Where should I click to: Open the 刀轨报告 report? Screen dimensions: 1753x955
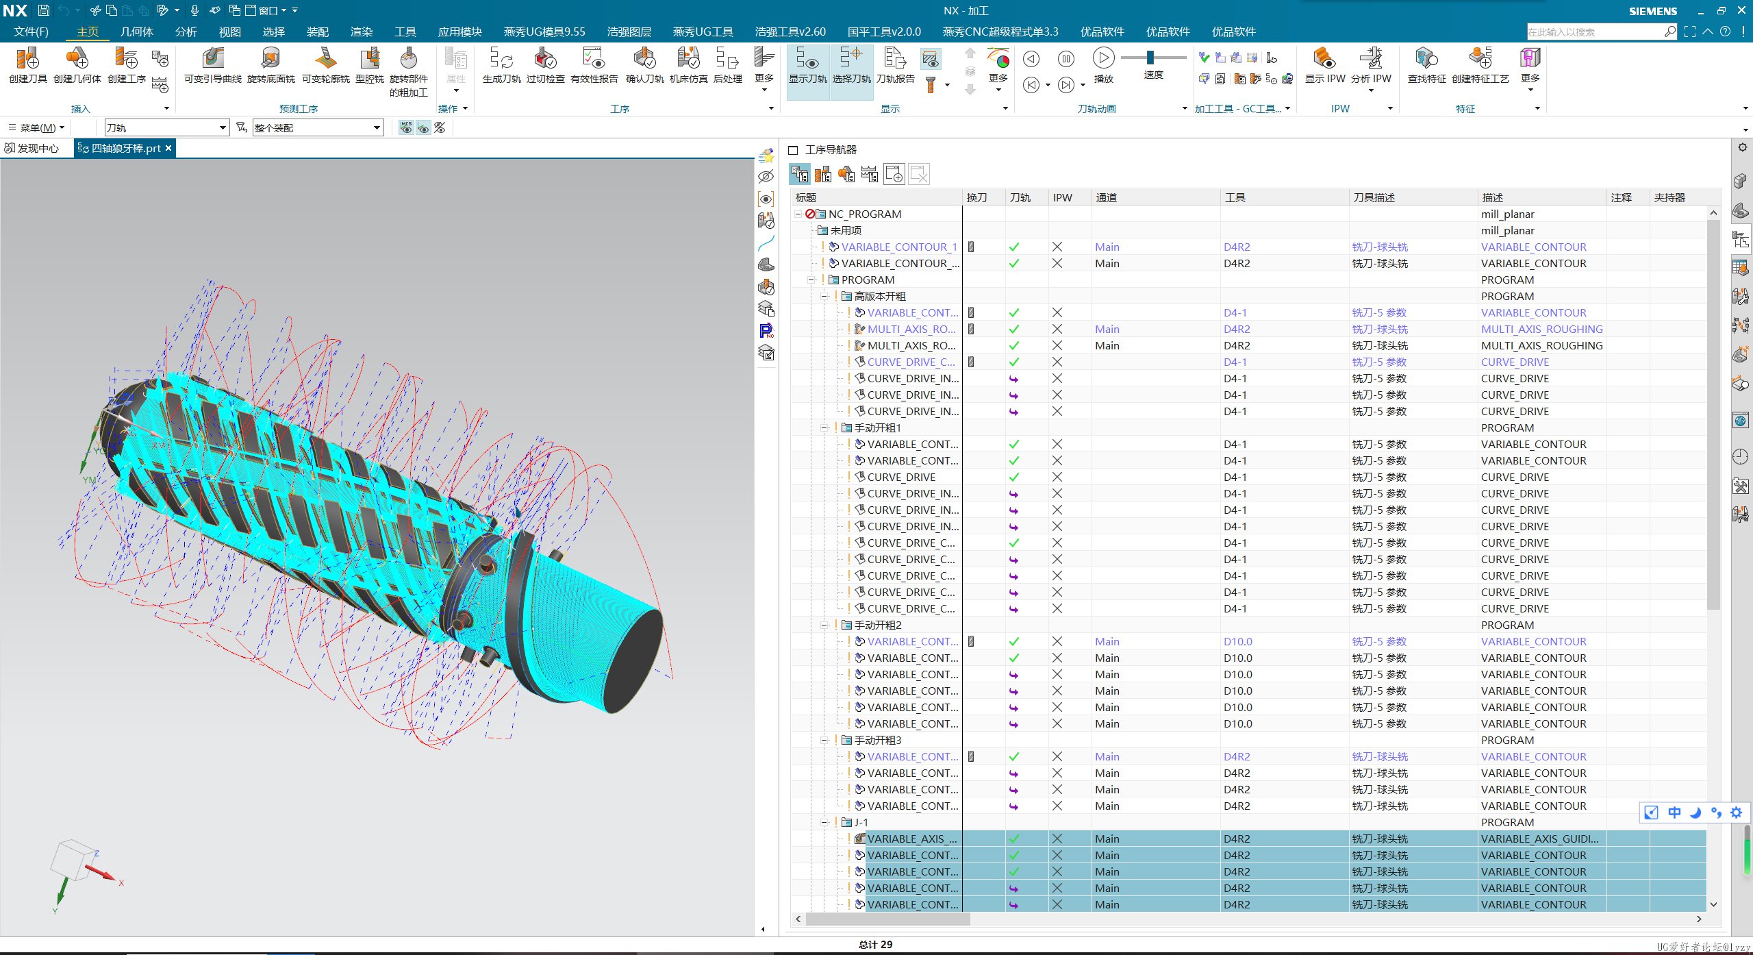click(x=895, y=65)
